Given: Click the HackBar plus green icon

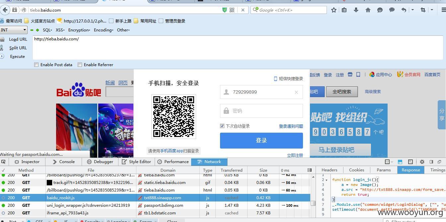Looking at the screenshot, I should pos(37,30).
